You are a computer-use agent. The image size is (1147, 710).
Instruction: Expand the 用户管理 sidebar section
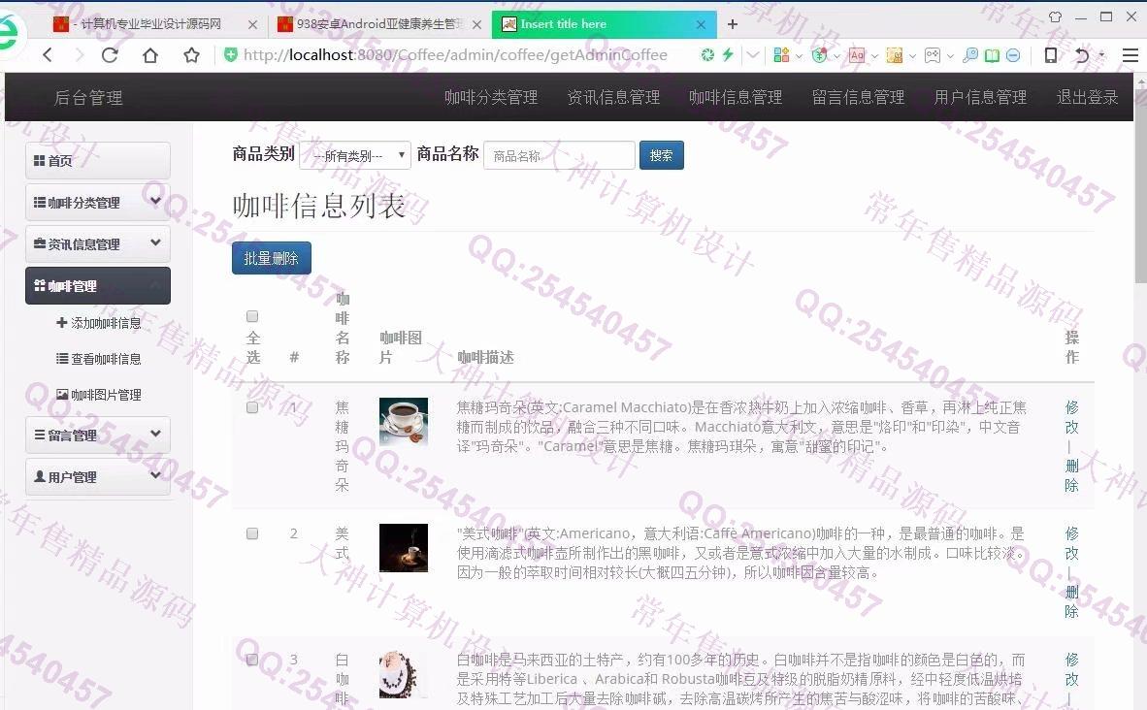pos(98,477)
